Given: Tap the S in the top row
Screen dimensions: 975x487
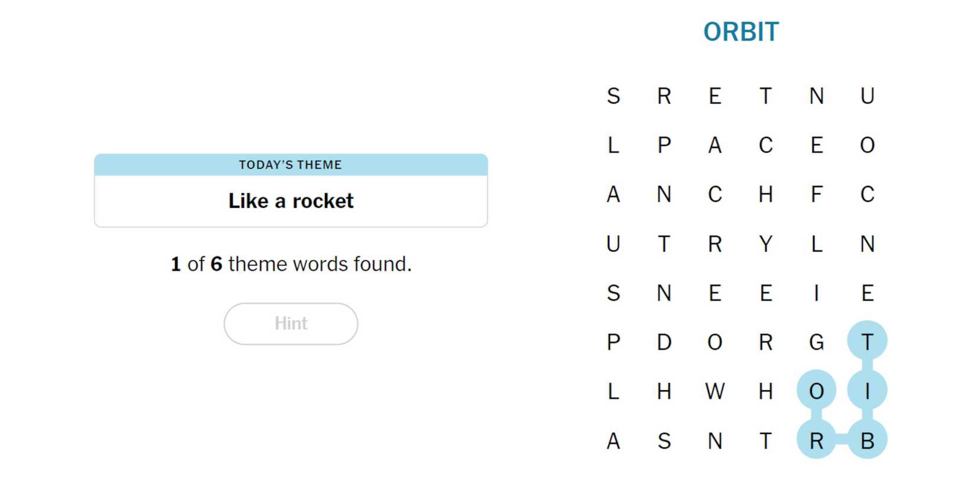Looking at the screenshot, I should click(613, 96).
